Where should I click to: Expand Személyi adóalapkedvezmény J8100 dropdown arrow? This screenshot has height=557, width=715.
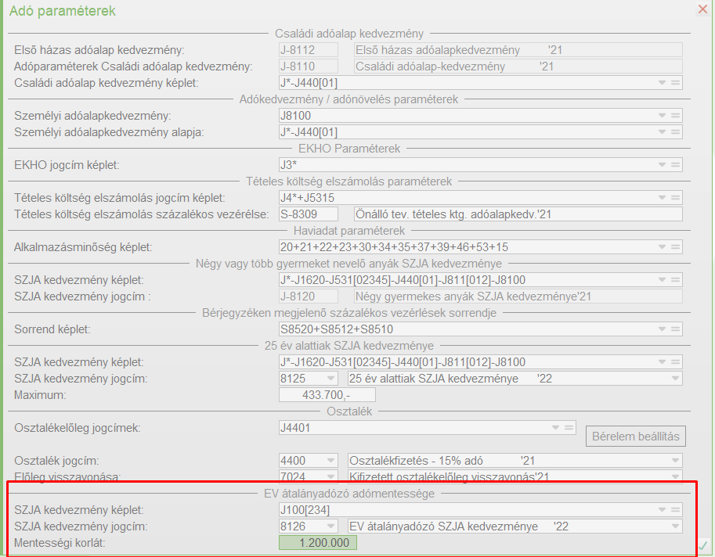point(662,116)
